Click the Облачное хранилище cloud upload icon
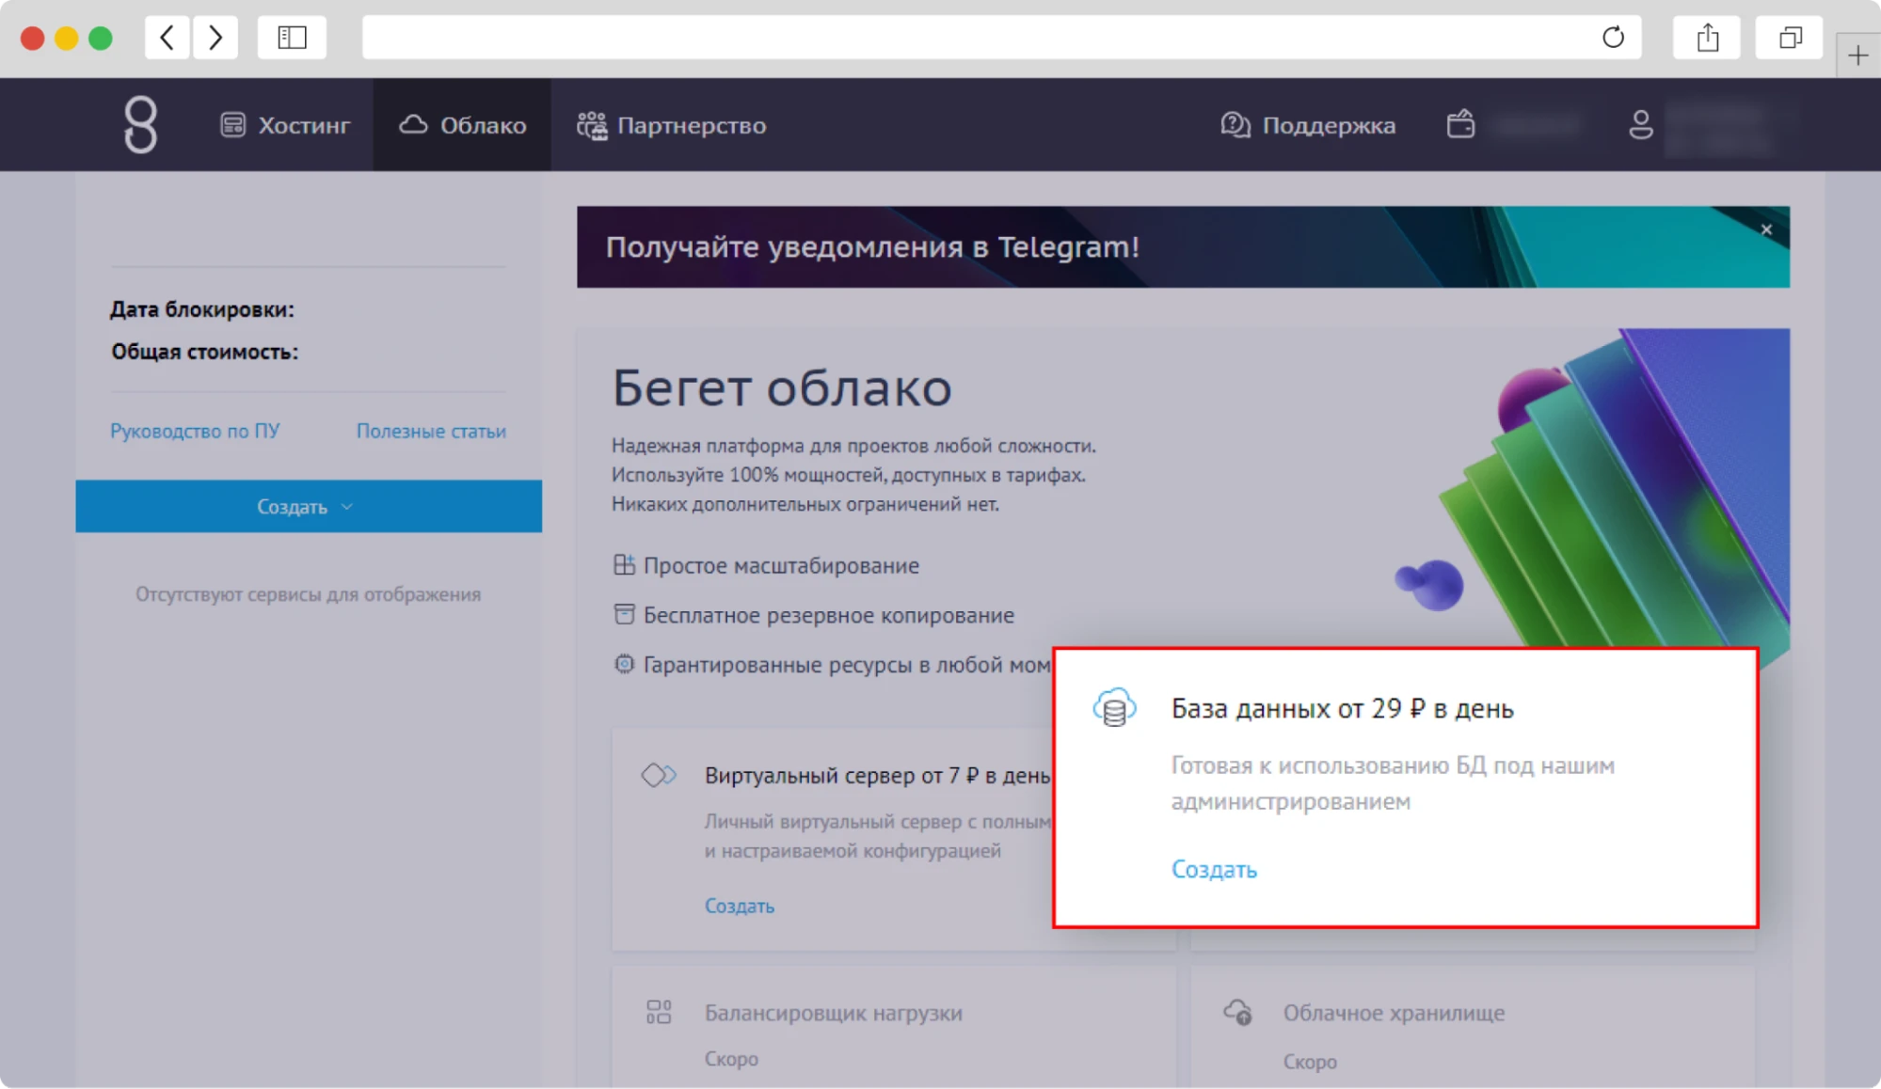 1237,1011
